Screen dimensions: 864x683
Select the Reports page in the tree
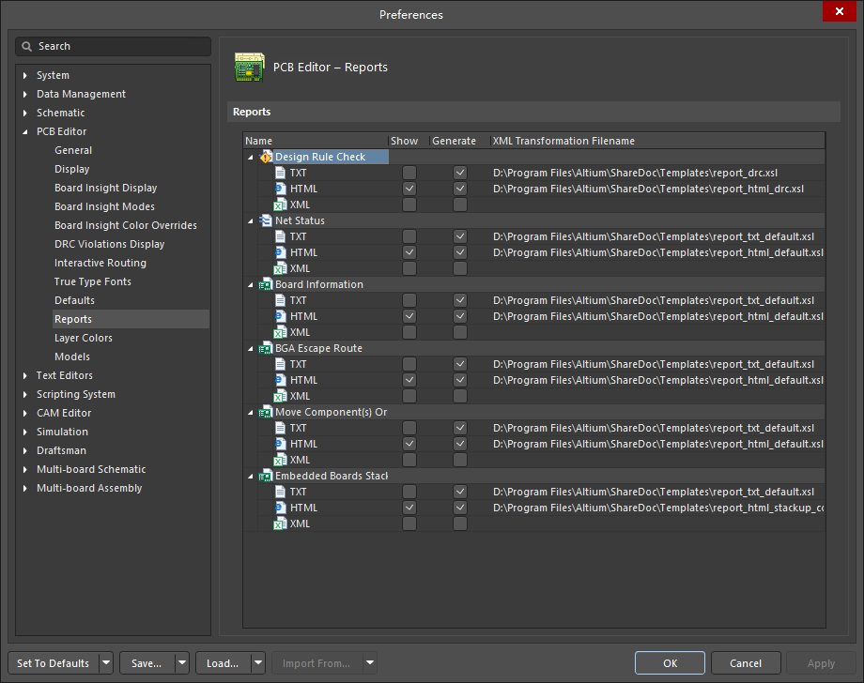tap(131, 319)
